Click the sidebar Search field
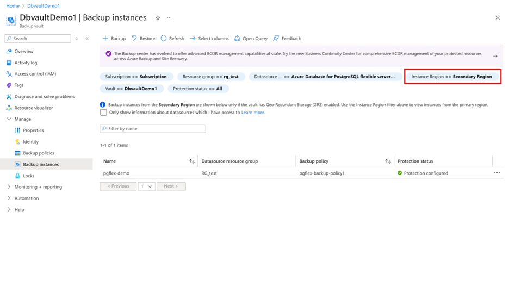Screen dimensions: 509x286 (x=38, y=38)
